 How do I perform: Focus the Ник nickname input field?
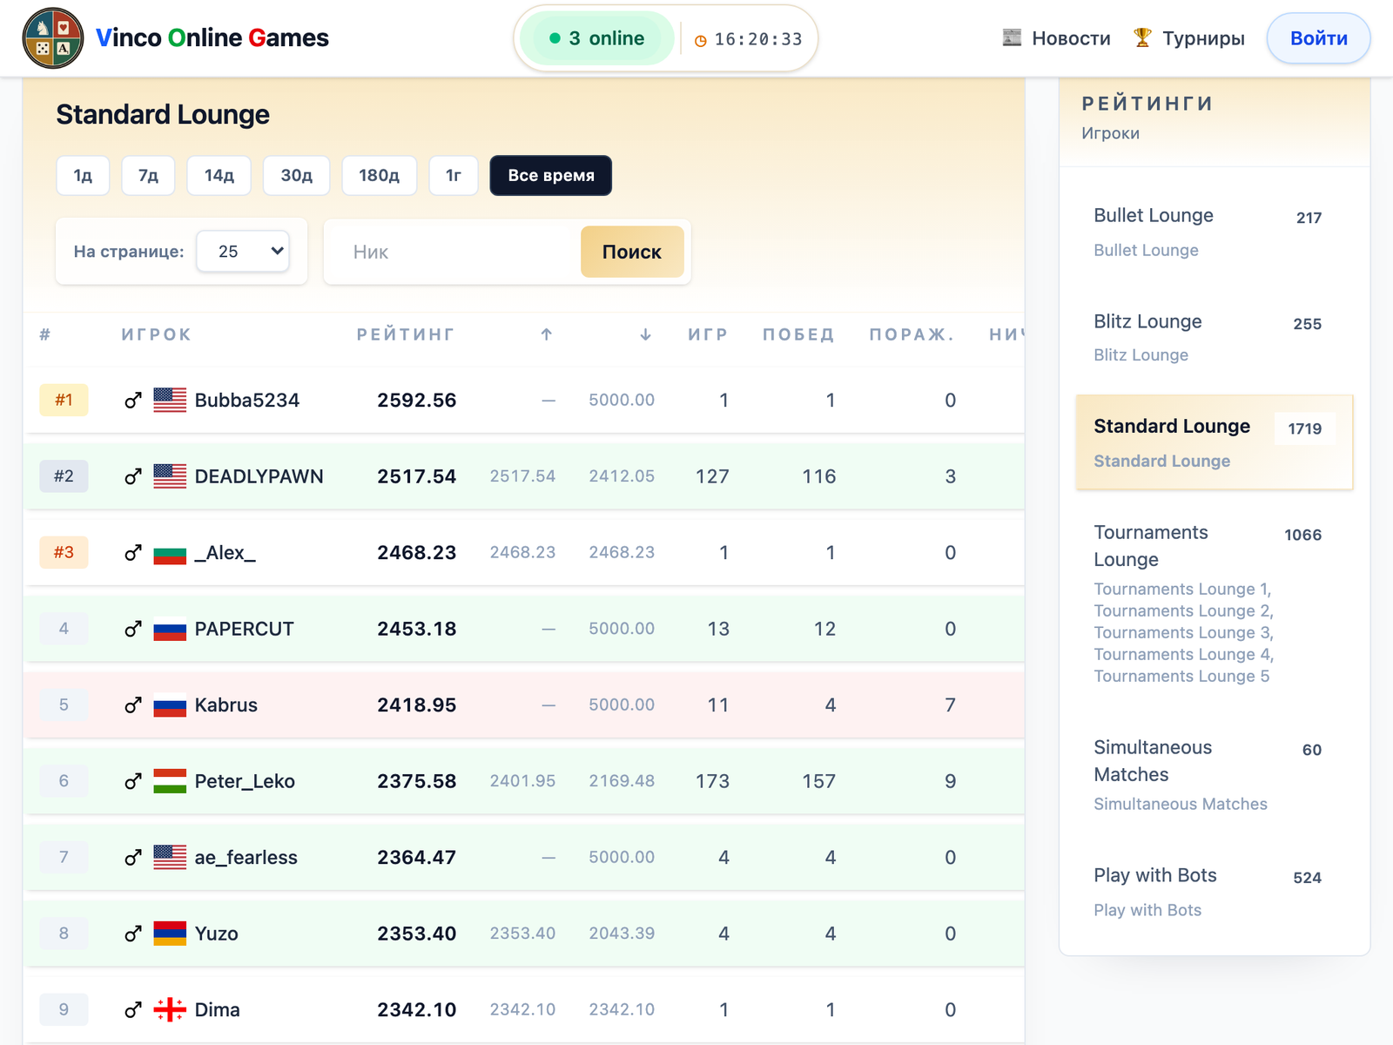click(453, 252)
